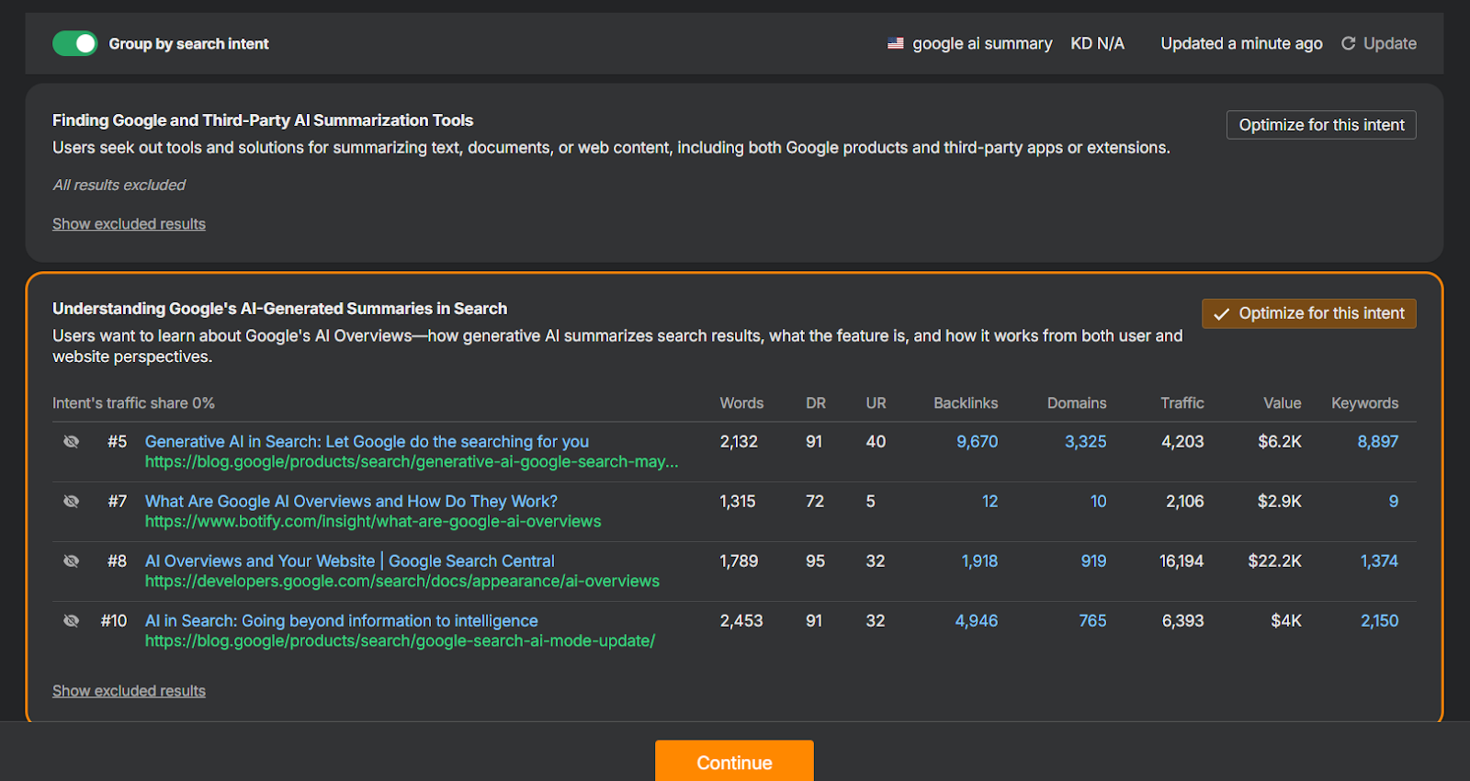Show excluded results under AI-Generated Summaries intent

coord(129,691)
